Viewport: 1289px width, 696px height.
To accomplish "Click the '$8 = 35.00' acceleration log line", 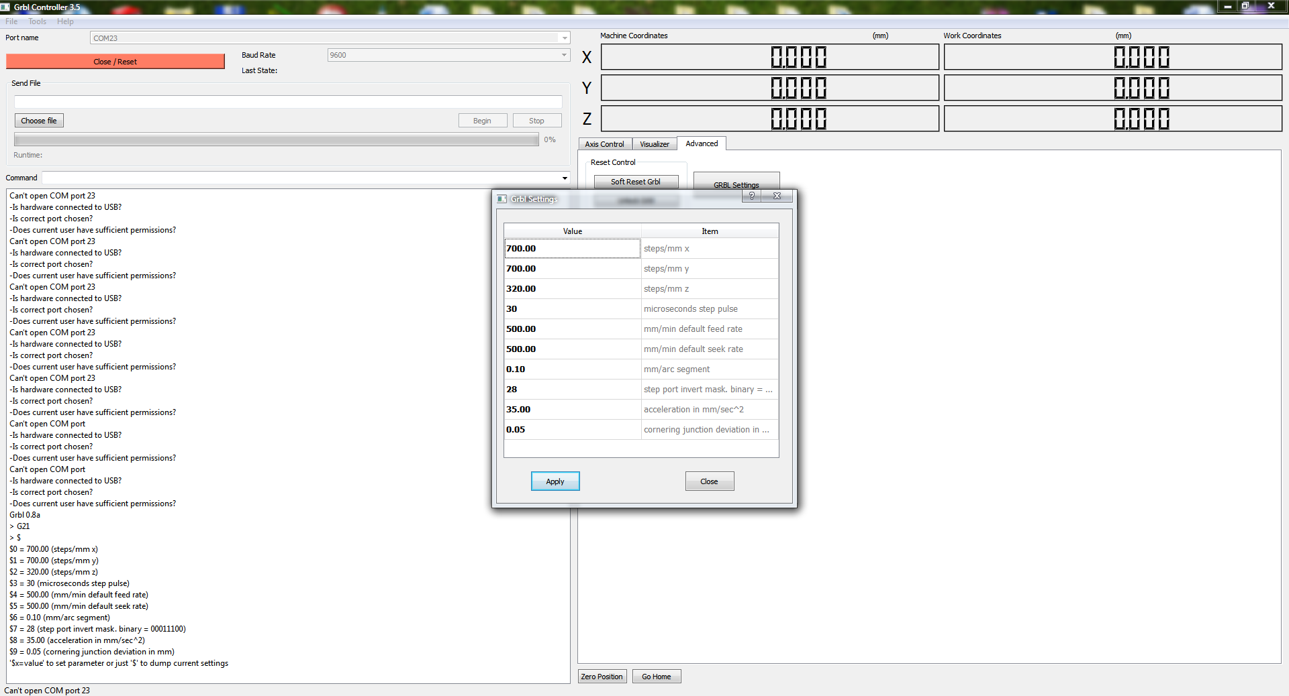I will point(77,640).
